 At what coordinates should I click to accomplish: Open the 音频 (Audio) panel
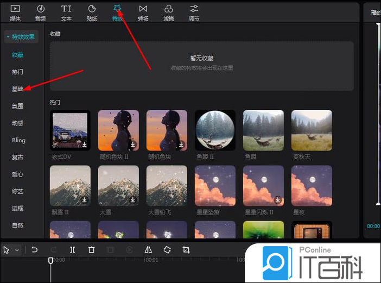(40, 12)
